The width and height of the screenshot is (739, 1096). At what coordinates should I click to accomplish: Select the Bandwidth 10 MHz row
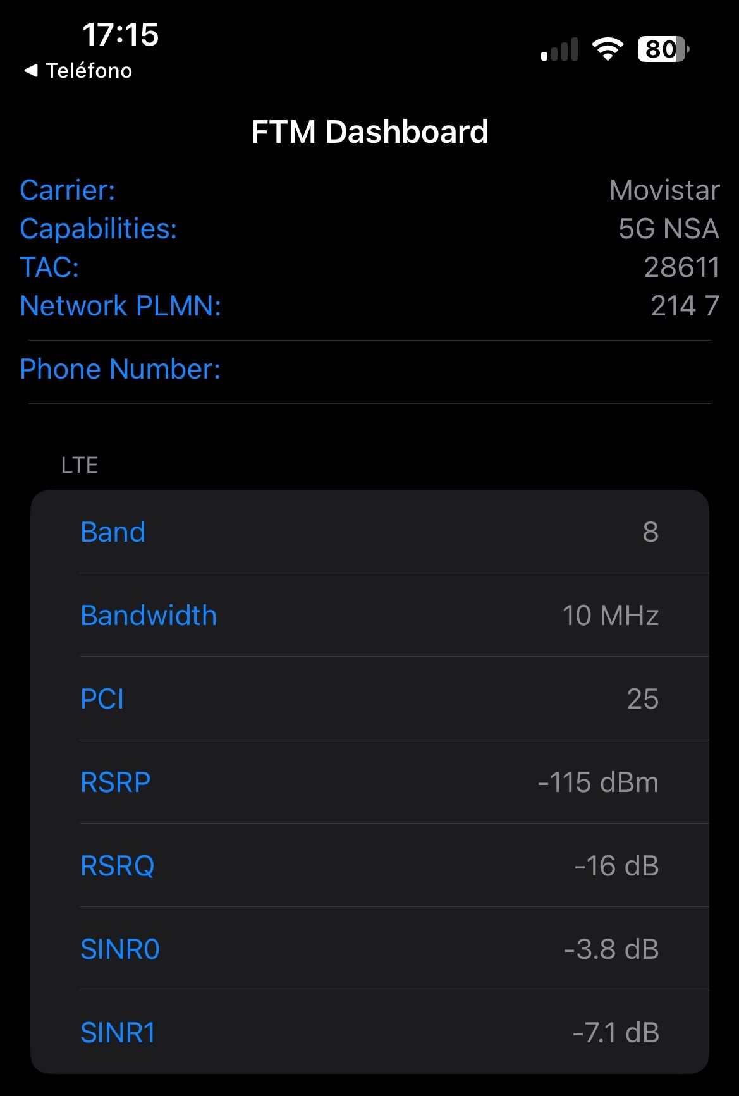[369, 616]
